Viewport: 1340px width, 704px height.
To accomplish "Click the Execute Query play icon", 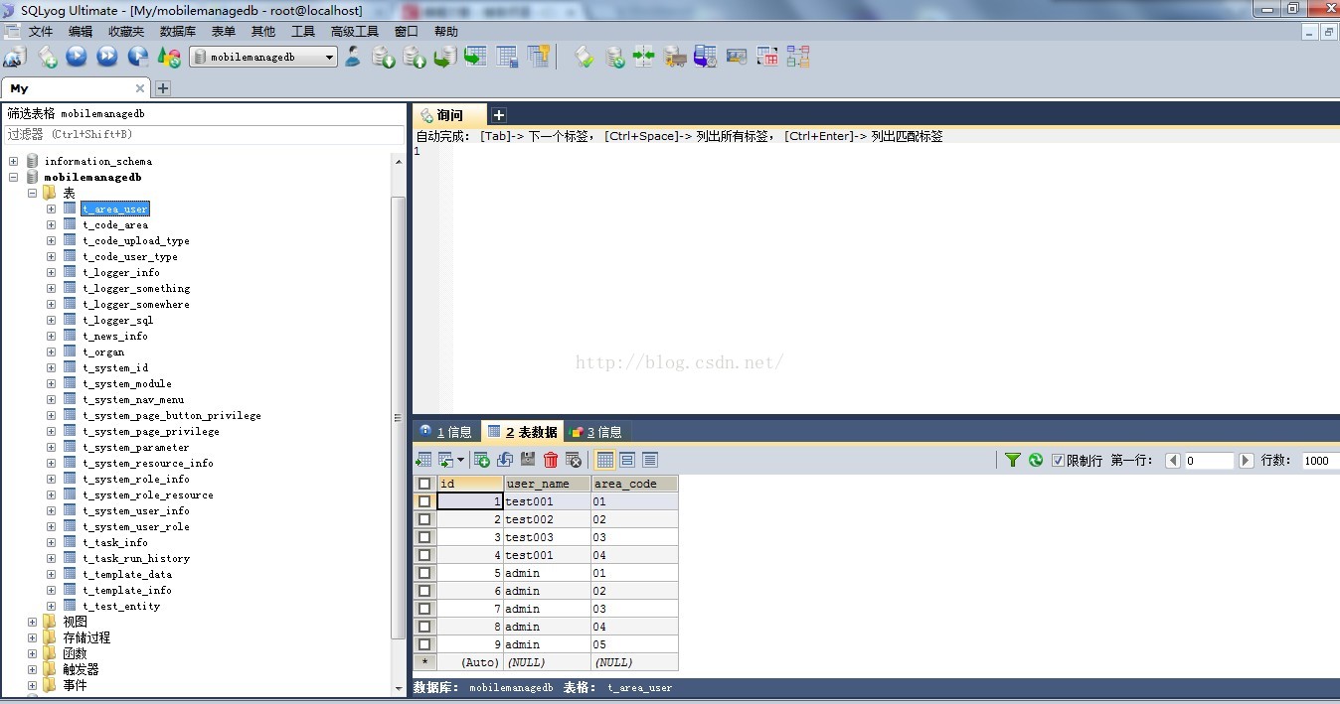I will click(x=77, y=57).
